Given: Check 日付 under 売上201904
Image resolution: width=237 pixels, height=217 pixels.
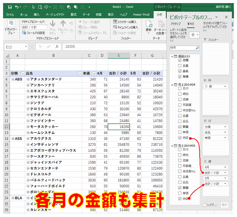Looking at the screenshot, I should tap(180, 89).
